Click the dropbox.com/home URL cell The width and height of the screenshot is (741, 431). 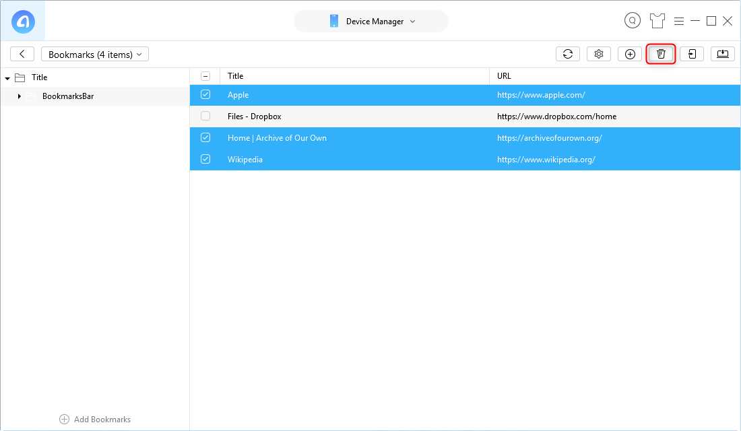(556, 117)
